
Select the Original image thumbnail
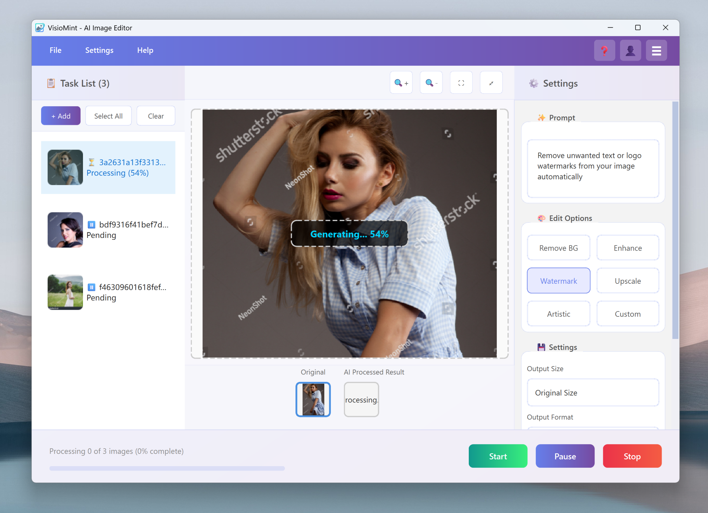(313, 399)
